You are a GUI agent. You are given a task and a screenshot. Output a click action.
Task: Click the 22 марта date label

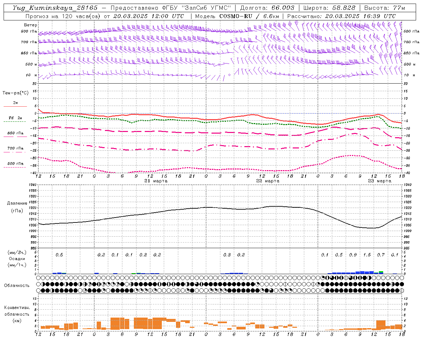click(268, 181)
